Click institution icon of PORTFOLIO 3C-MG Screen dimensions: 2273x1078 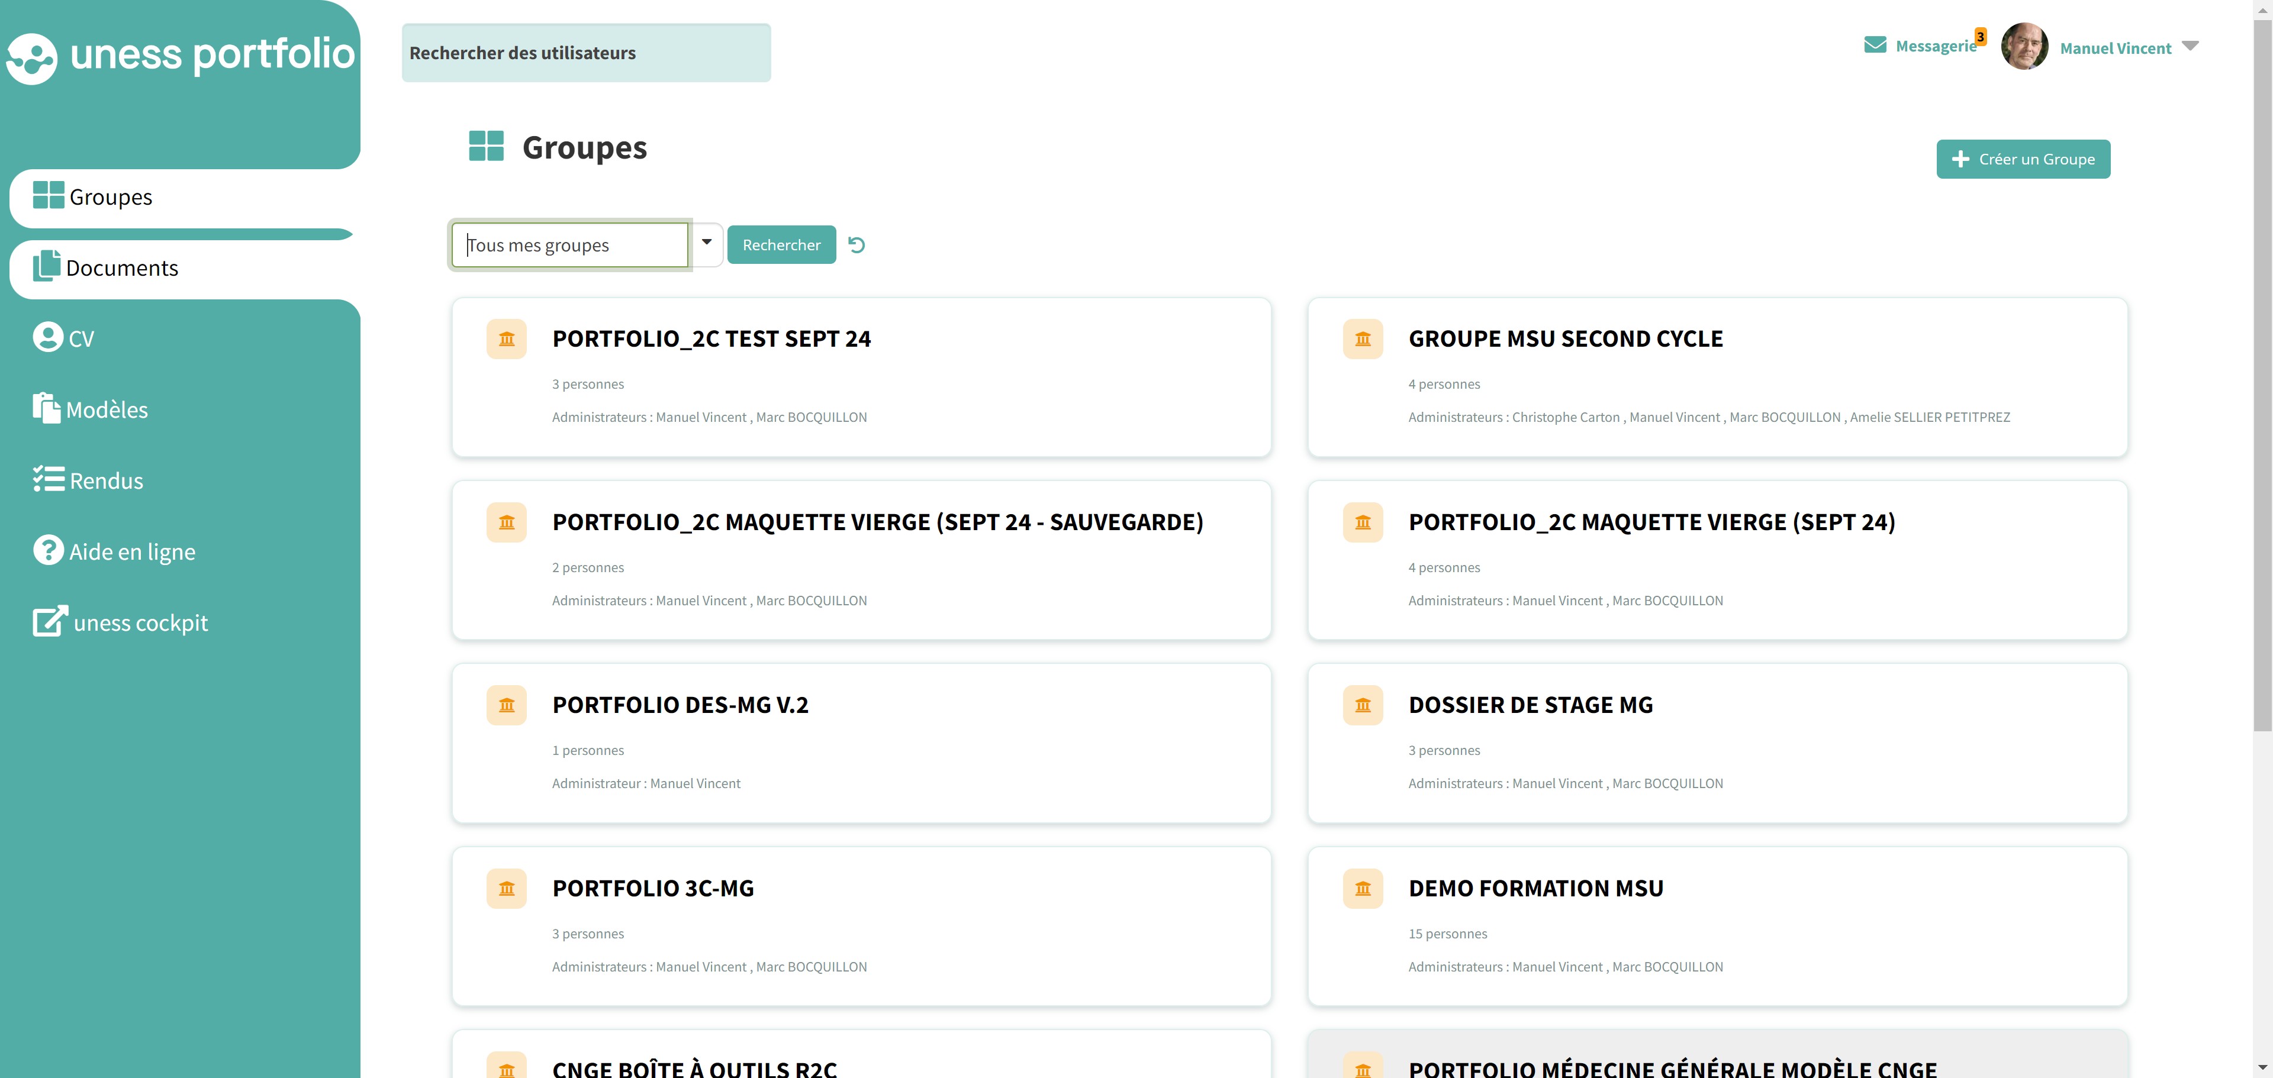[507, 888]
